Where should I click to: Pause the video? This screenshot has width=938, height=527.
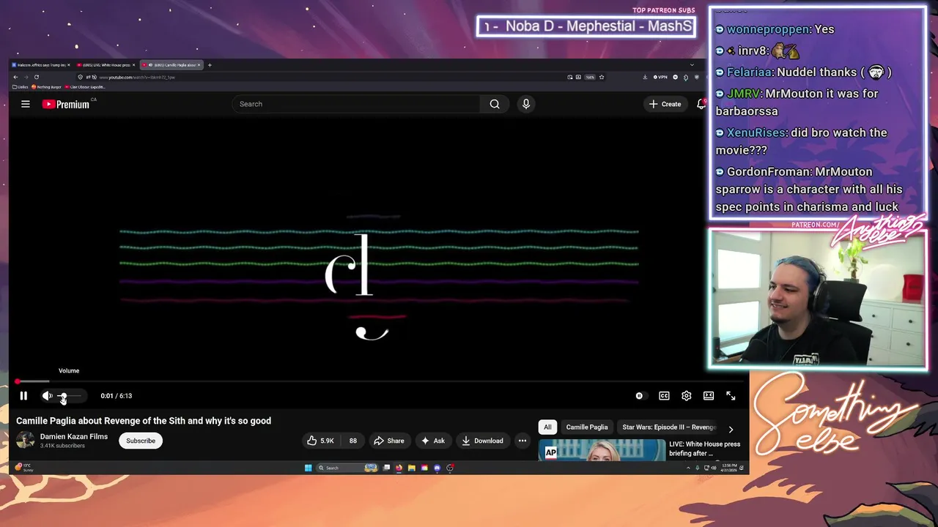(23, 396)
